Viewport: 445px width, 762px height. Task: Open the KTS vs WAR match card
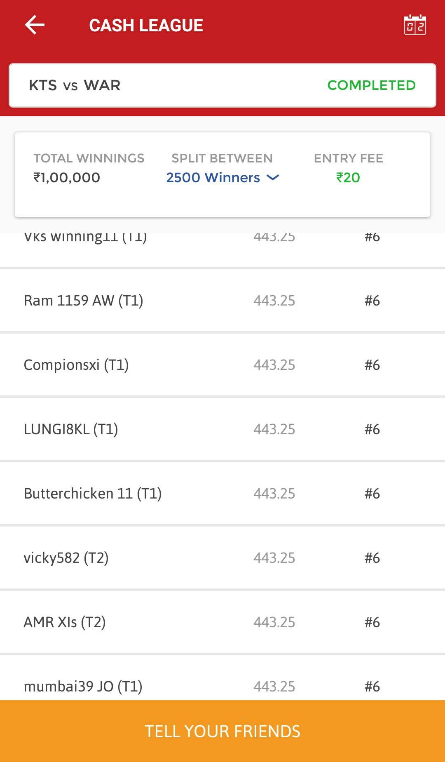pos(222,85)
